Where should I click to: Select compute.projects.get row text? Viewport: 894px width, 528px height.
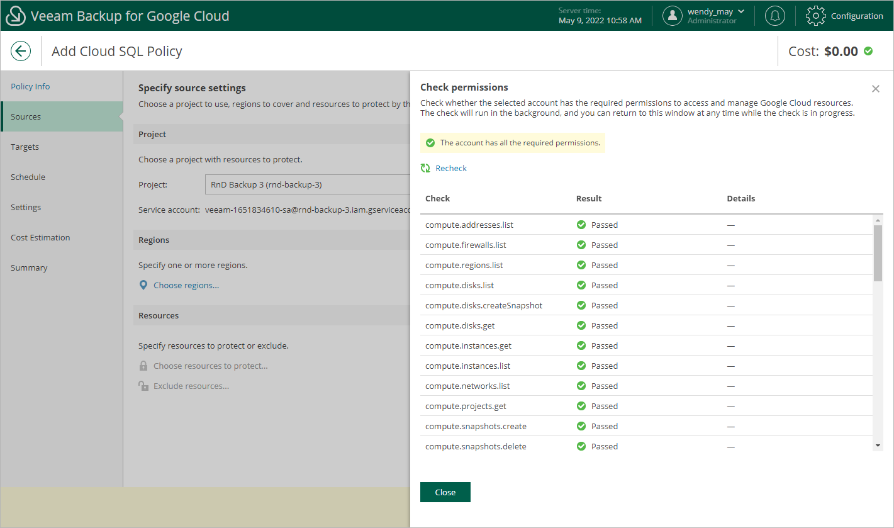coord(466,406)
